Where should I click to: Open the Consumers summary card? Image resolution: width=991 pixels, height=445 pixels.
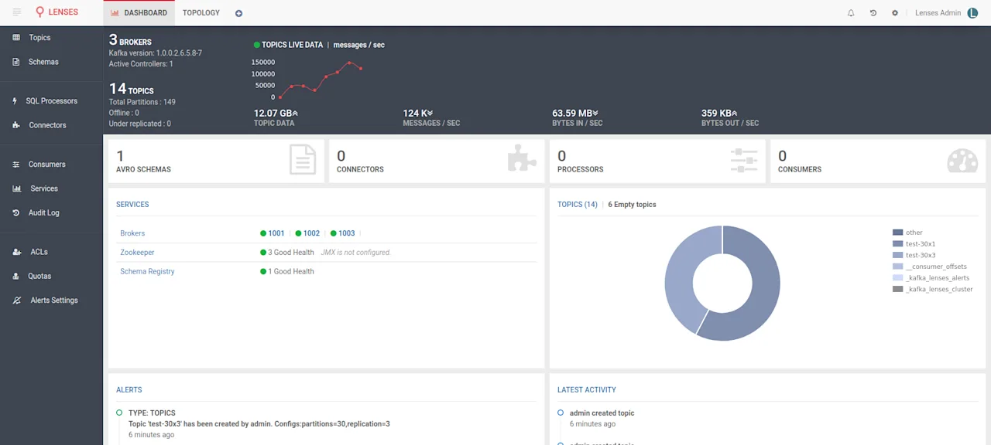pyautogui.click(x=878, y=161)
